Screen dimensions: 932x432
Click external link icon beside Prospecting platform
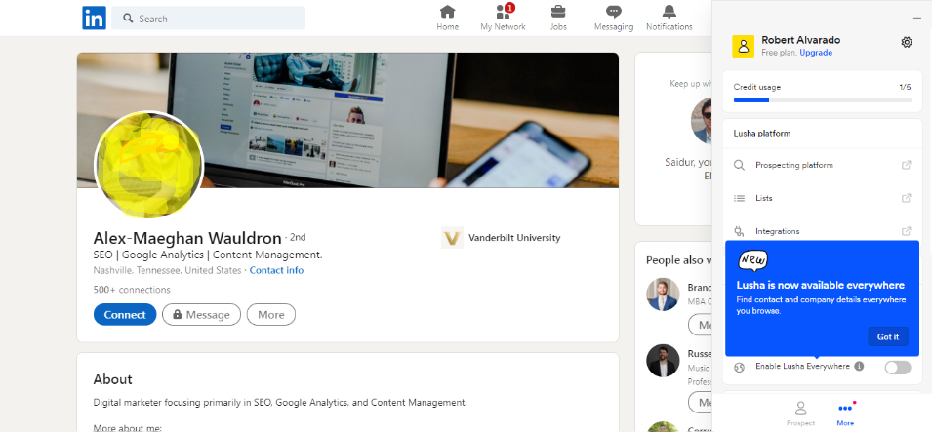[x=907, y=165]
